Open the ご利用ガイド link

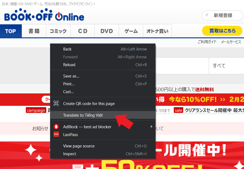(207, 42)
